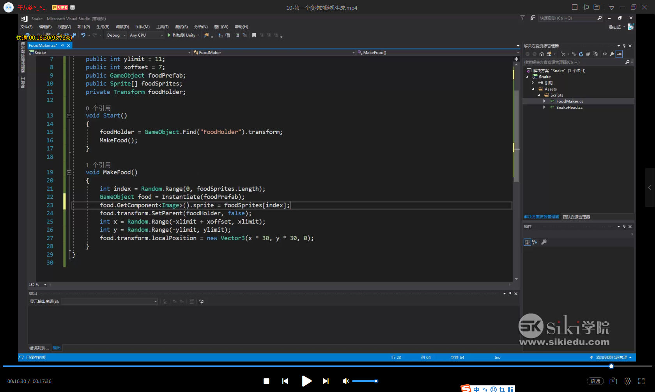Open the 视图(V) menu

[x=64, y=27]
